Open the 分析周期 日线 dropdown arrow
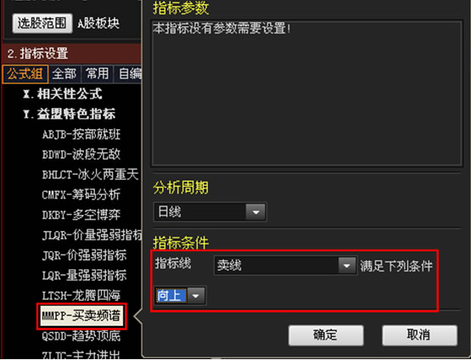471x360 pixels. (255, 212)
